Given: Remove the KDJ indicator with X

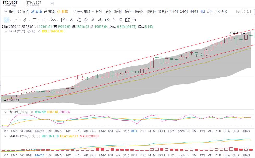Looking at the screenshot, I should click(x=32, y=112).
